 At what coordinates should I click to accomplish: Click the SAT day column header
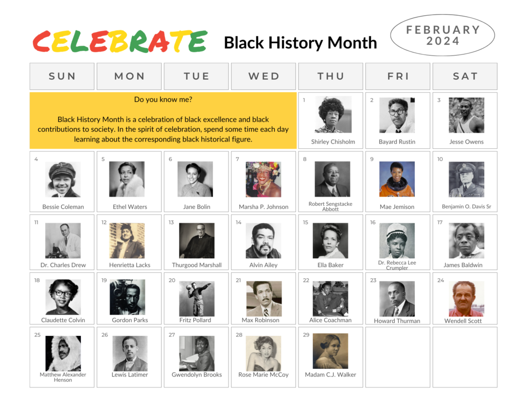[465, 76]
